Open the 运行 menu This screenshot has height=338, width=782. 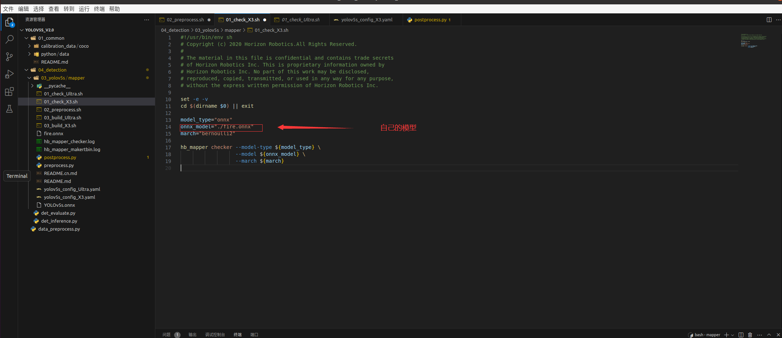coord(84,9)
